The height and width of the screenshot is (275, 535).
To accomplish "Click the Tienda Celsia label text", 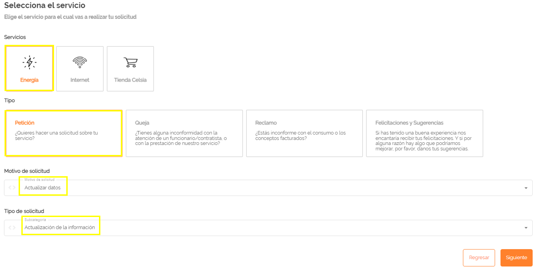I will [x=130, y=80].
